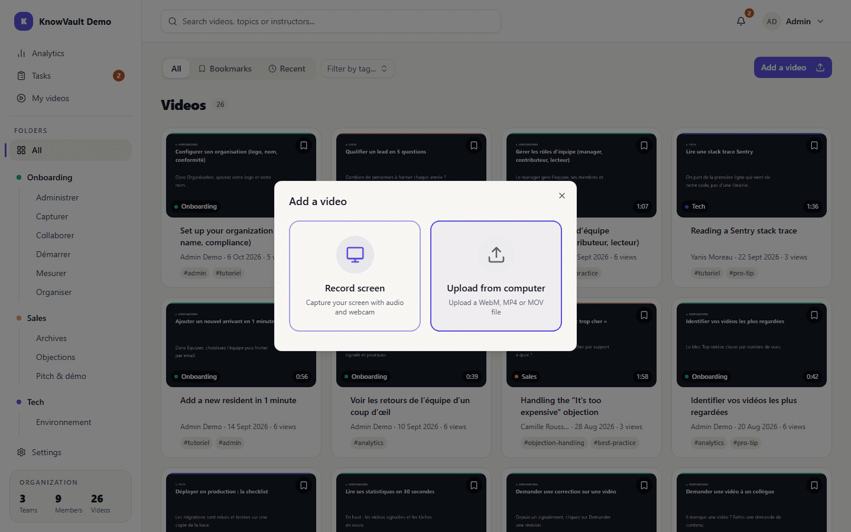Open the Objections subfolder
The width and height of the screenshot is (851, 532).
pos(56,357)
